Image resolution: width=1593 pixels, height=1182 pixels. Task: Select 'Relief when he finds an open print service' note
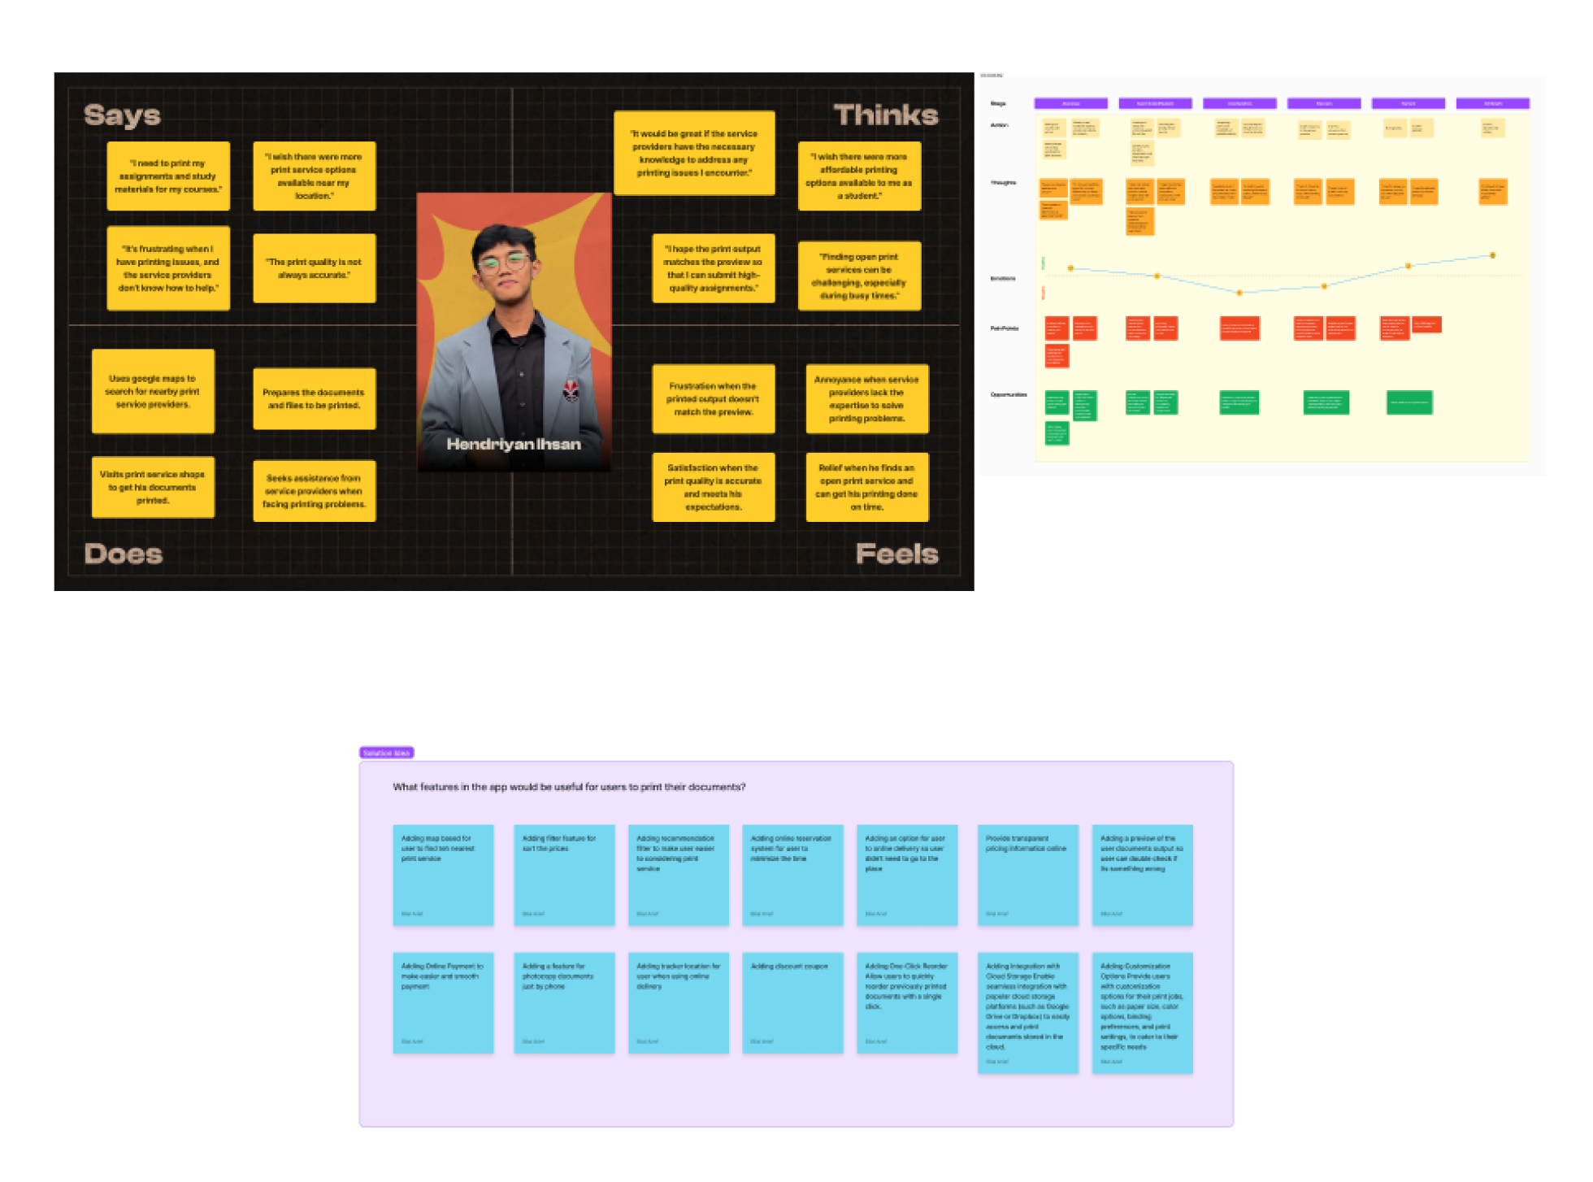(866, 487)
